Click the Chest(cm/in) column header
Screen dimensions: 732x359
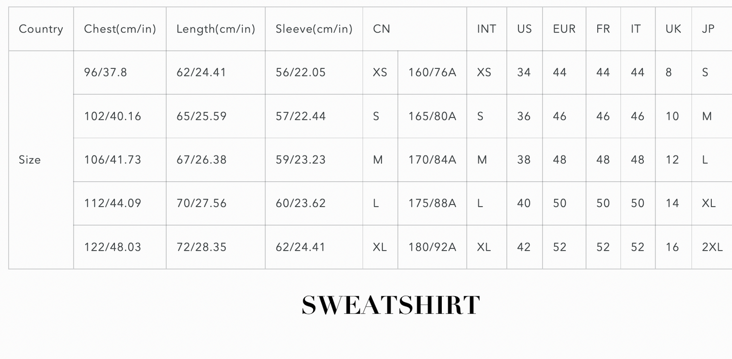pos(120,29)
